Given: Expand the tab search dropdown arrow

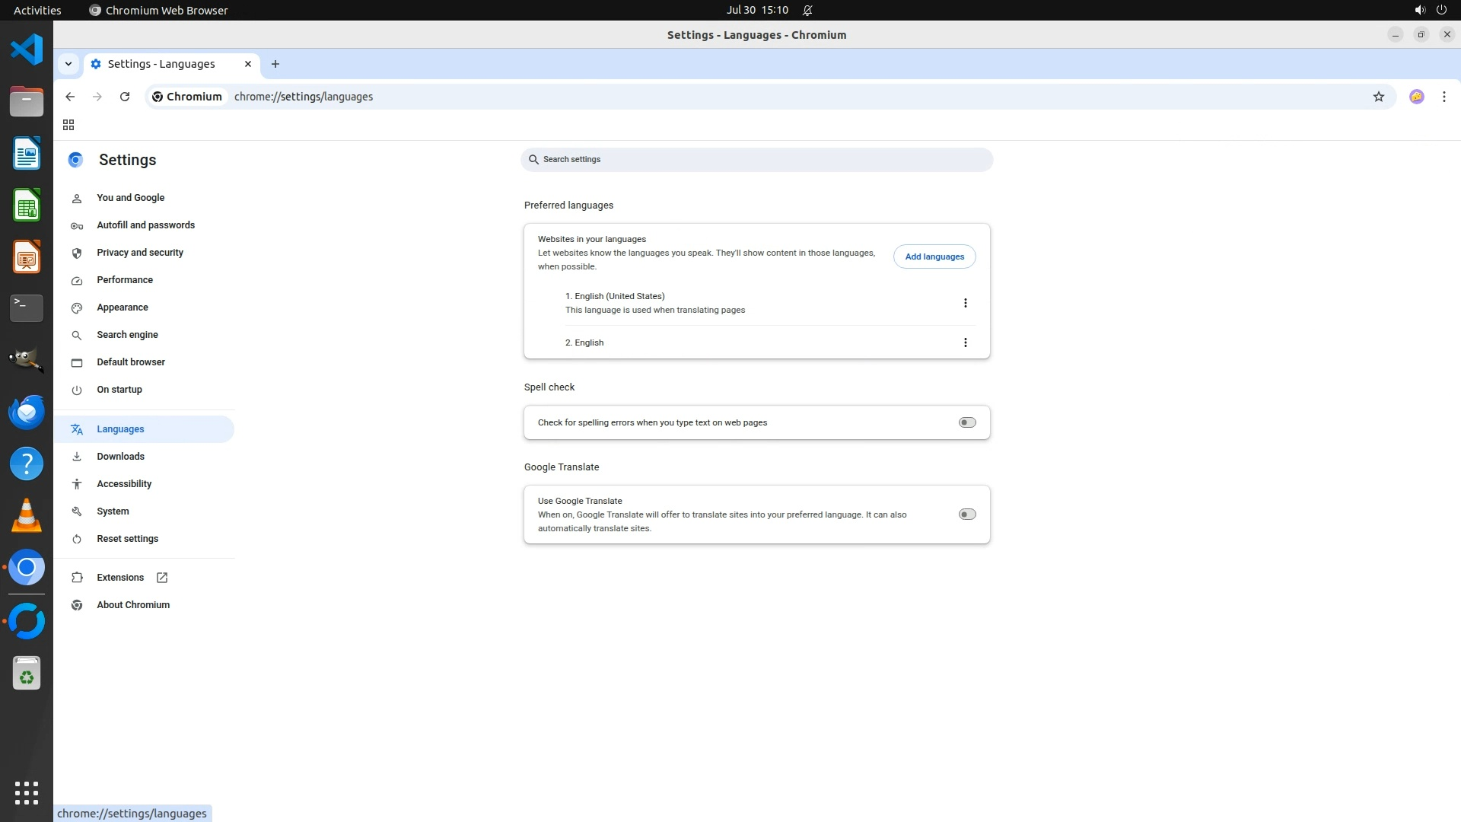Looking at the screenshot, I should tap(68, 64).
